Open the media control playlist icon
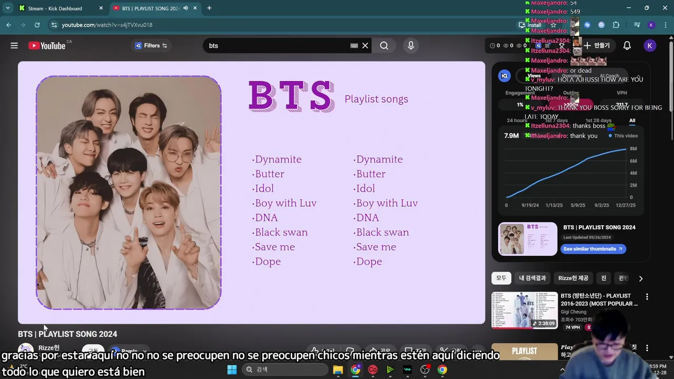This screenshot has width=674, height=379. (x=637, y=25)
